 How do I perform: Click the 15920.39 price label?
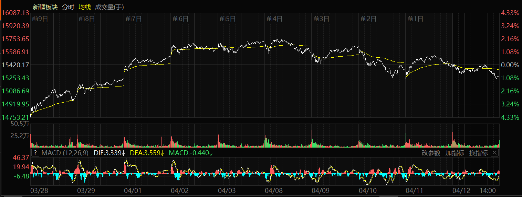15,26
